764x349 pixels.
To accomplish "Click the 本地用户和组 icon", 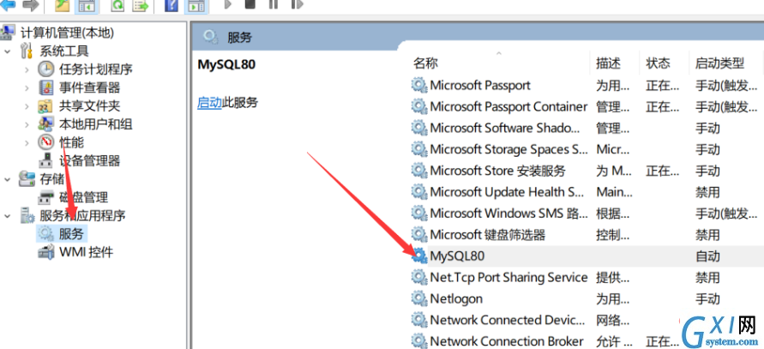I will [45, 123].
